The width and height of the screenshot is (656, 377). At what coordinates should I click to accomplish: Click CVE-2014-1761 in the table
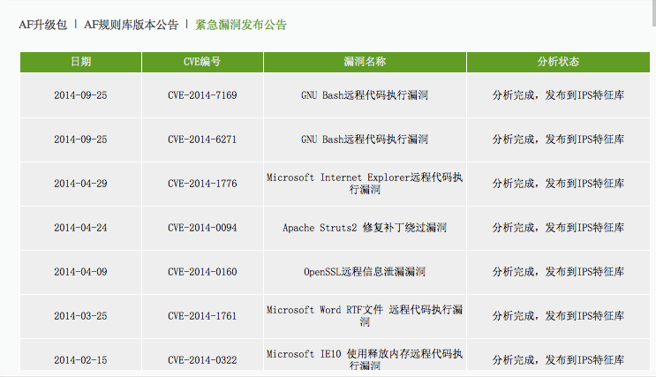tap(202, 316)
